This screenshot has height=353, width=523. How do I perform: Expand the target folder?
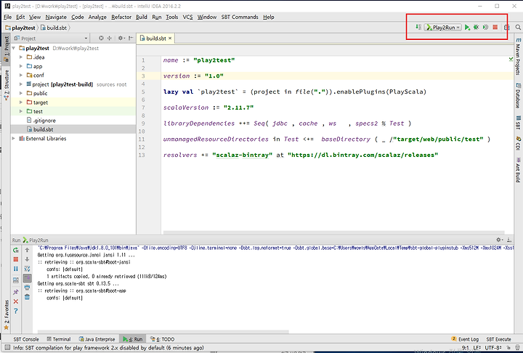click(21, 102)
